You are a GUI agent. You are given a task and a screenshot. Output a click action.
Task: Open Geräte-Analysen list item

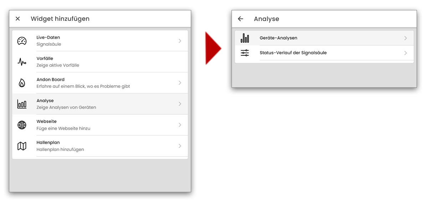pyautogui.click(x=321, y=38)
